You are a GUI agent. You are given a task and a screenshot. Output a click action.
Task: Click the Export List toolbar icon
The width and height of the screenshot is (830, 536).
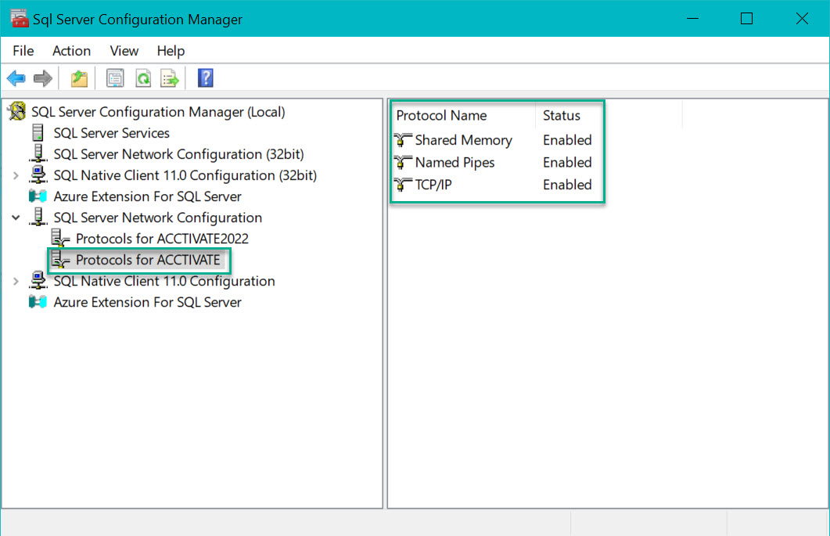pos(170,77)
